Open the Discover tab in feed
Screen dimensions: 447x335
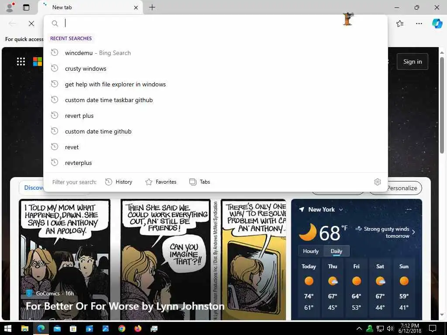[34, 188]
